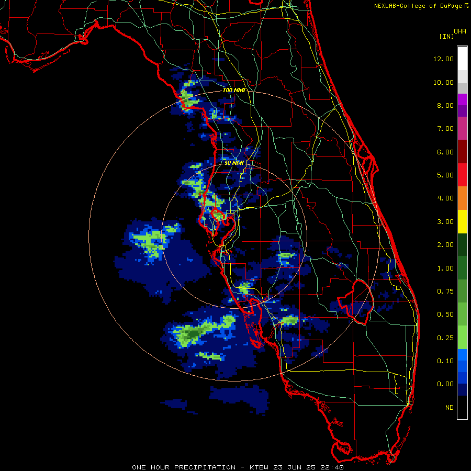The height and width of the screenshot is (471, 471).
Task: Click the 50 NMI range ring label
Action: (234, 163)
